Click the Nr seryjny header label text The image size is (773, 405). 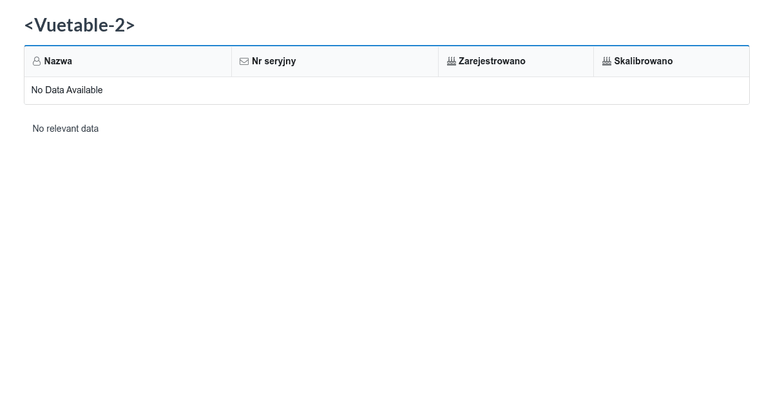point(274,61)
